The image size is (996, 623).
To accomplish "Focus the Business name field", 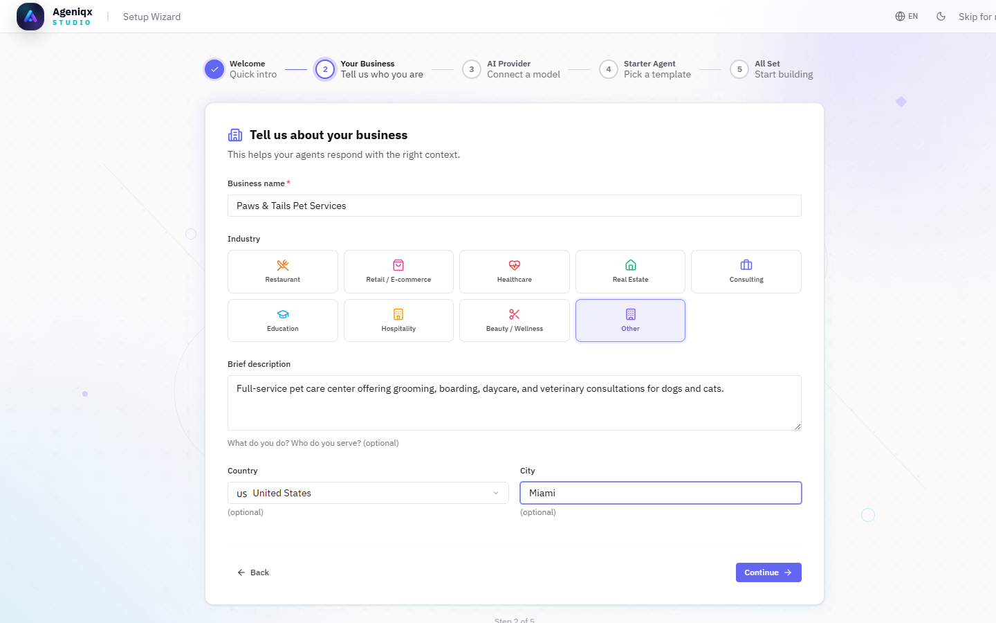I will pyautogui.click(x=515, y=206).
